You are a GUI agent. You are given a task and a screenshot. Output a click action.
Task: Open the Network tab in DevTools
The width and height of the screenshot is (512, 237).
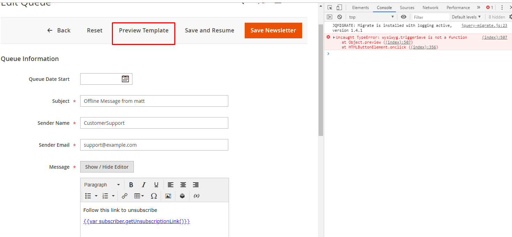[x=430, y=7]
